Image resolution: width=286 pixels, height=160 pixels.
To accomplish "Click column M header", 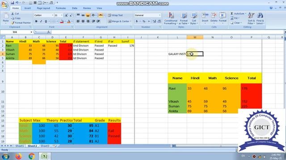I will coord(195,37).
